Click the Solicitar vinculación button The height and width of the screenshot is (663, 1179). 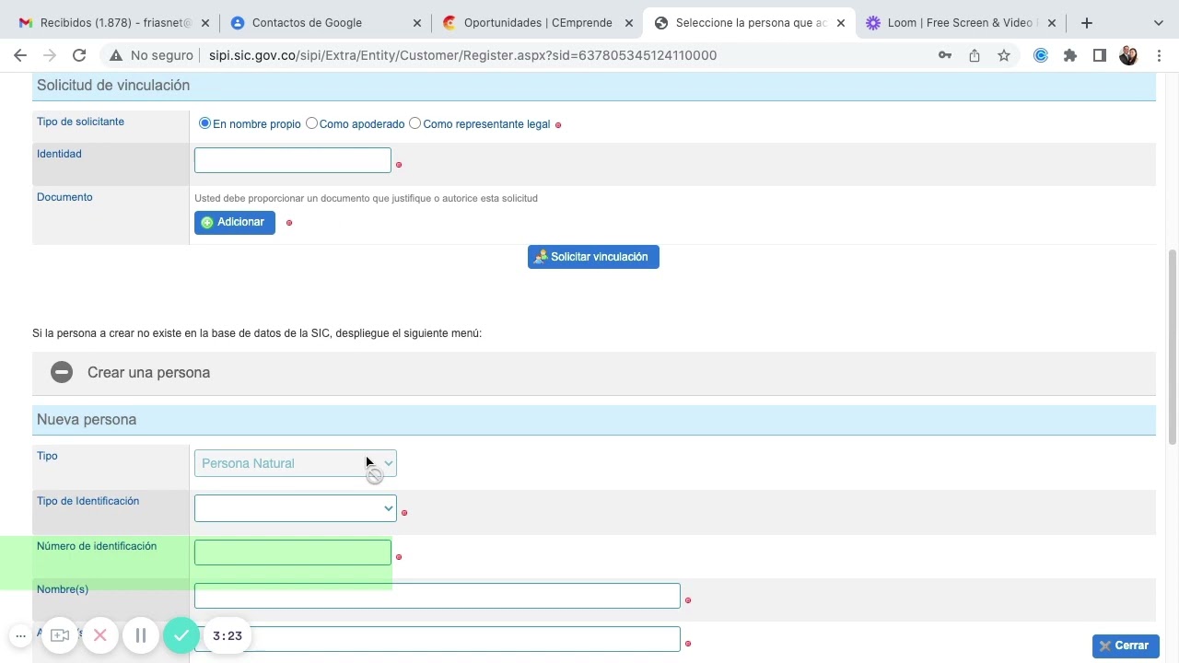coord(593,257)
